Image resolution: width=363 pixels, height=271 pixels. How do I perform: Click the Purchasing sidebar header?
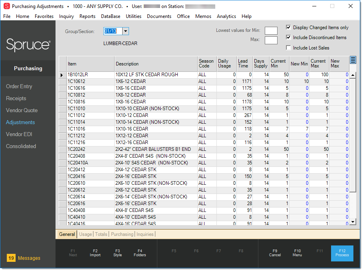point(28,68)
